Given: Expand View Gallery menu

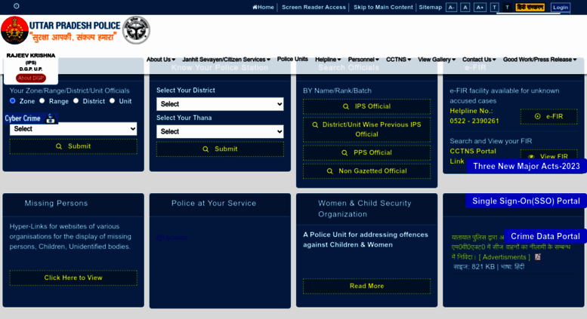Looking at the screenshot, I should tap(437, 60).
